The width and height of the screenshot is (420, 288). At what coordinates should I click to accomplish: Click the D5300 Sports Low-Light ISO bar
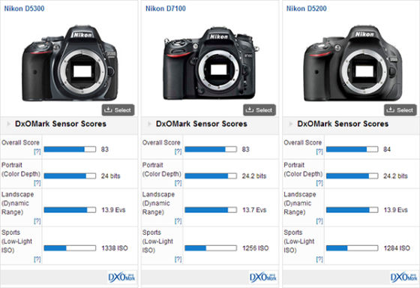pyautogui.click(x=70, y=248)
